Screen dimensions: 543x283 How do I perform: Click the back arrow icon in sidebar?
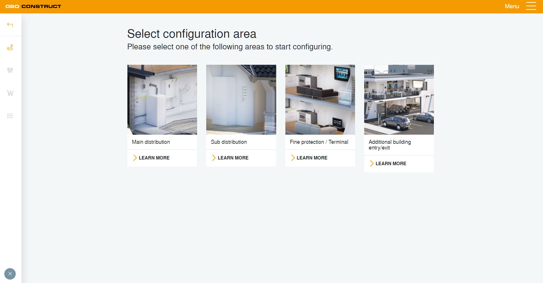click(10, 25)
